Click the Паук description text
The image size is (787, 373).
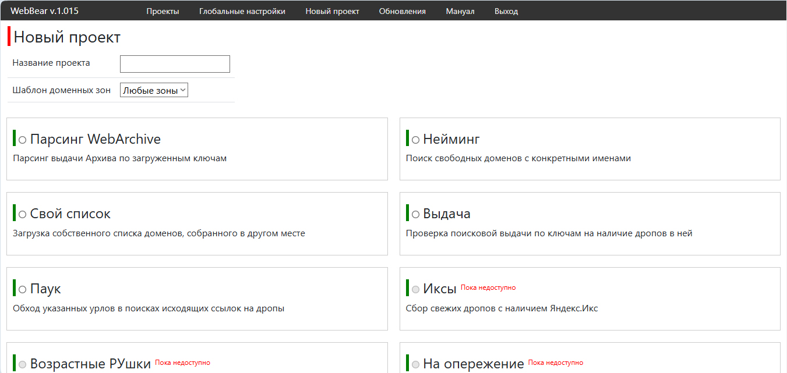click(x=149, y=308)
